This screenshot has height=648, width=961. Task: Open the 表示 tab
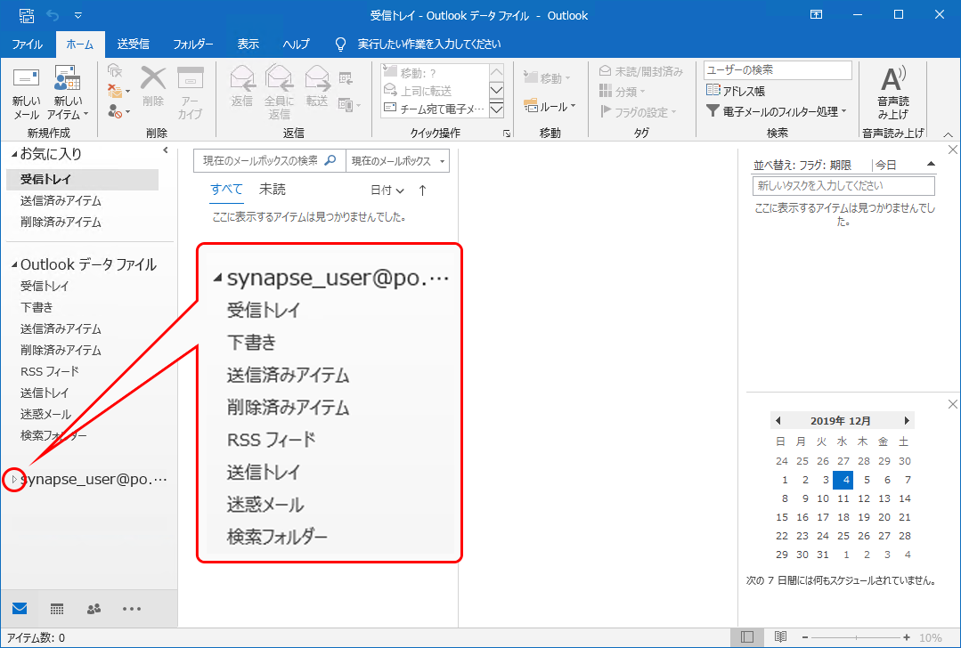[248, 45]
